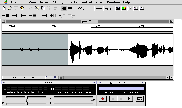Click the speaker with sound waves icon
The height and width of the screenshot is (108, 182).
pyautogui.click(x=62, y=16)
